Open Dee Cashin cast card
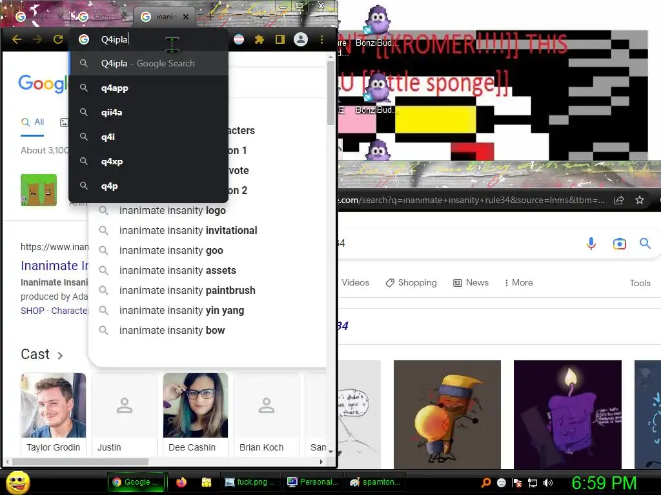Screen dimensions: 661x495 tap(196, 414)
